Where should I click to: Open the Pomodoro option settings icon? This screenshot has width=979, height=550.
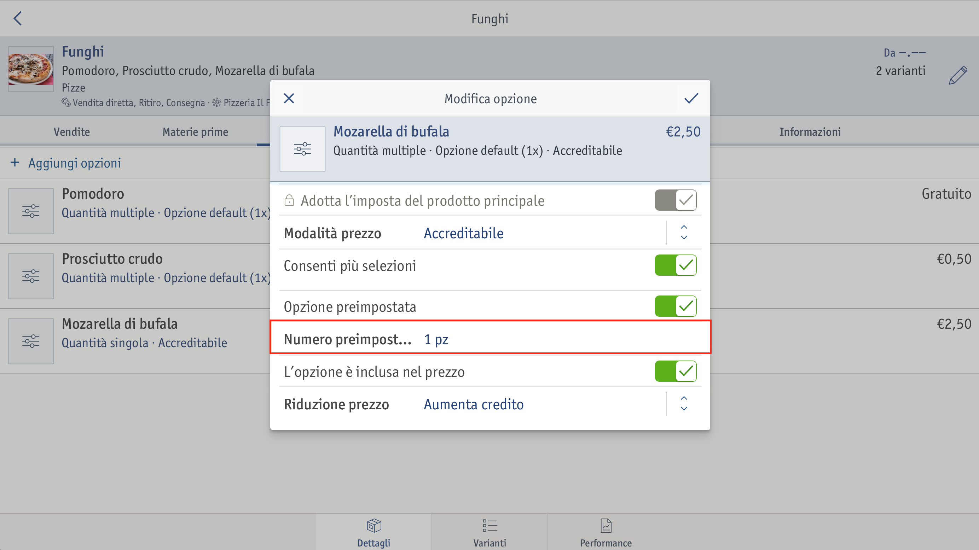pyautogui.click(x=31, y=211)
